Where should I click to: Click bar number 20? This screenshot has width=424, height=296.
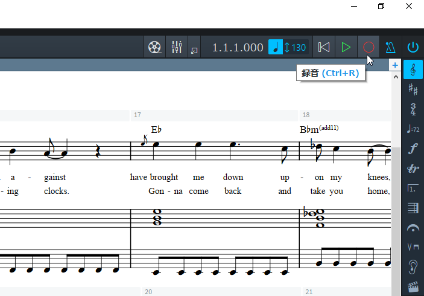[148, 292]
